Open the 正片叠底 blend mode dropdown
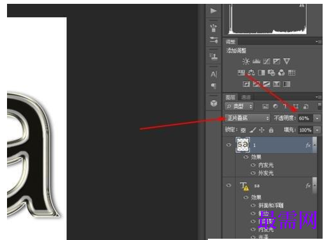329x240 pixels. [x=247, y=118]
